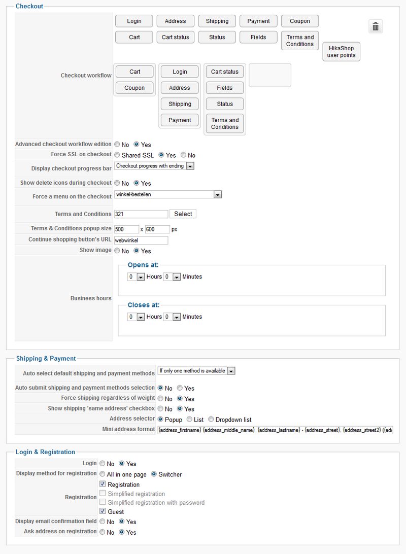Screen dimensions: 406x554
Task: Click the Terms and Conditions ID field
Action: click(x=141, y=214)
